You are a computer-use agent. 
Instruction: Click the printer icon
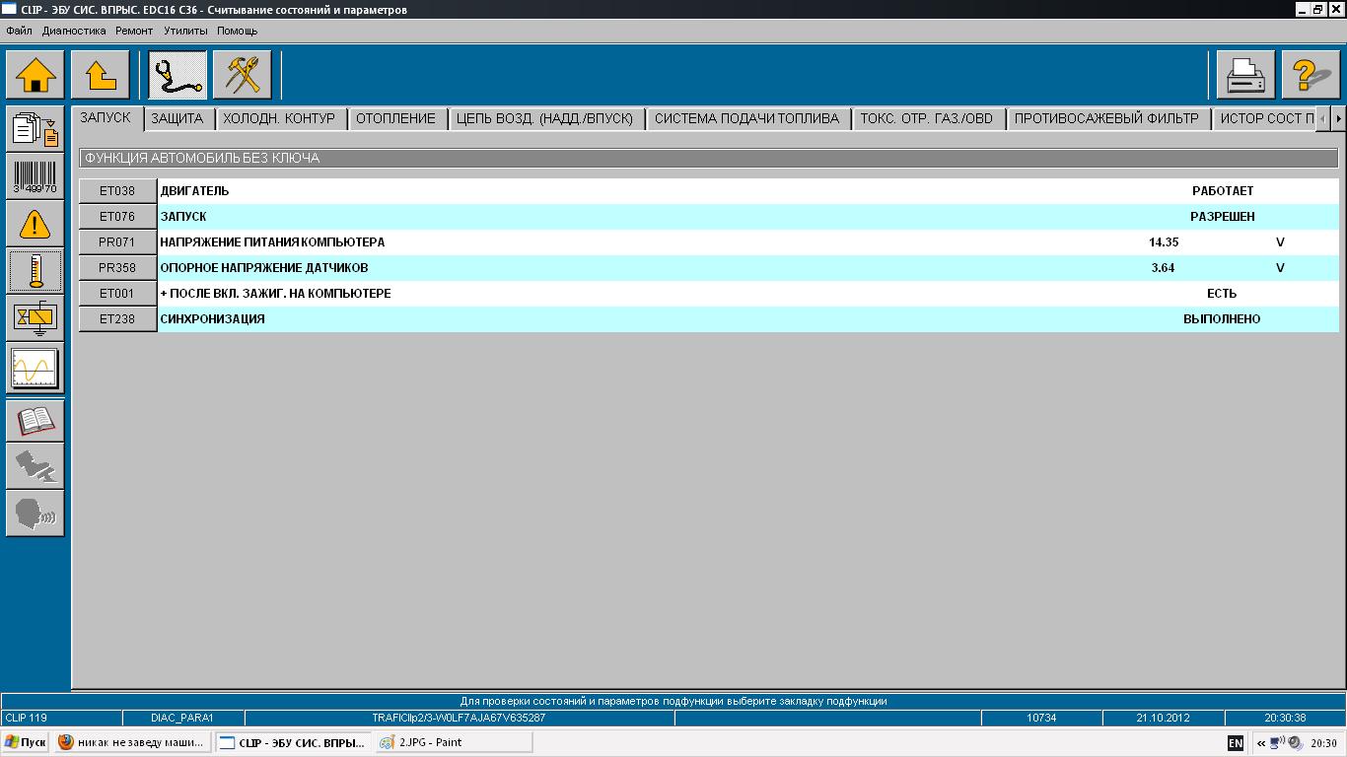(x=1246, y=75)
